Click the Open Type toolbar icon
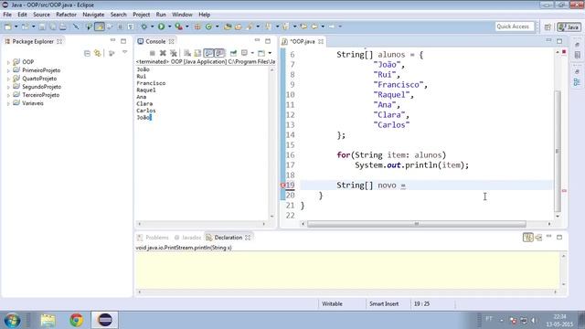This screenshot has width=585, height=329. coord(228,27)
